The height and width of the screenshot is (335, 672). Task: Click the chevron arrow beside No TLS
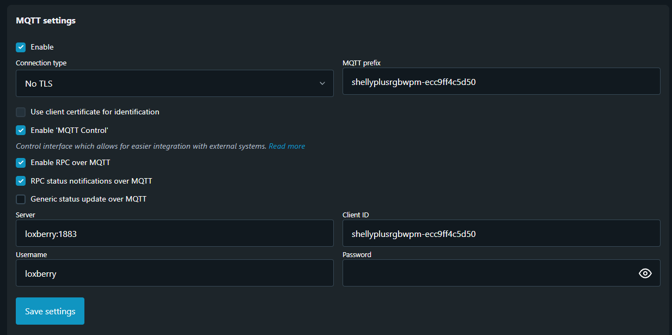coord(322,83)
